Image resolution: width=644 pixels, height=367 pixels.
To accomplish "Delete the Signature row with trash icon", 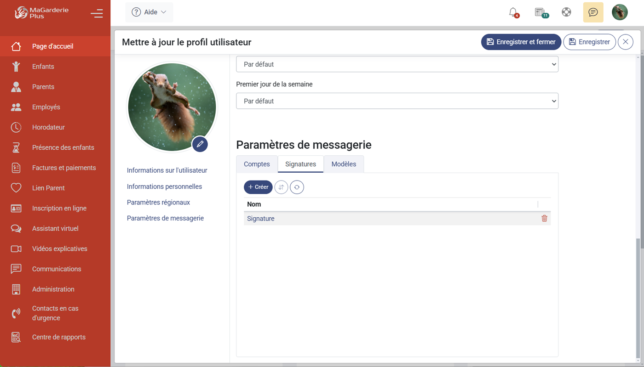I will (x=544, y=219).
